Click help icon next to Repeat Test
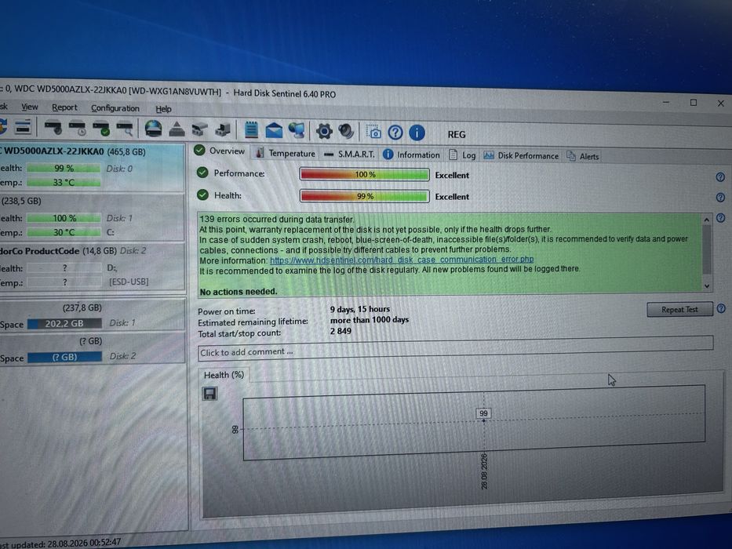This screenshot has height=549, width=732. (x=721, y=308)
